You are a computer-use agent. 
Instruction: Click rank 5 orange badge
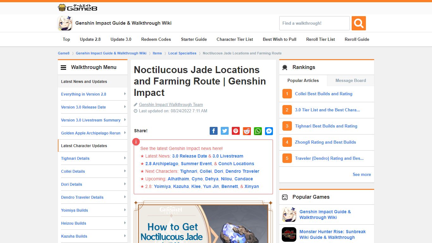(x=287, y=158)
